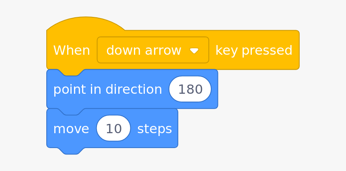Click the curved hat top of the event block

point(85,24)
